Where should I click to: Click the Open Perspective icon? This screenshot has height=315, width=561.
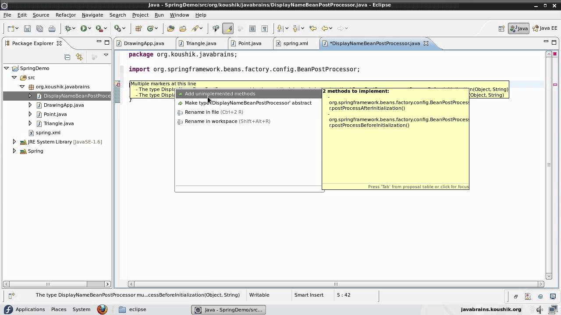(x=501, y=28)
